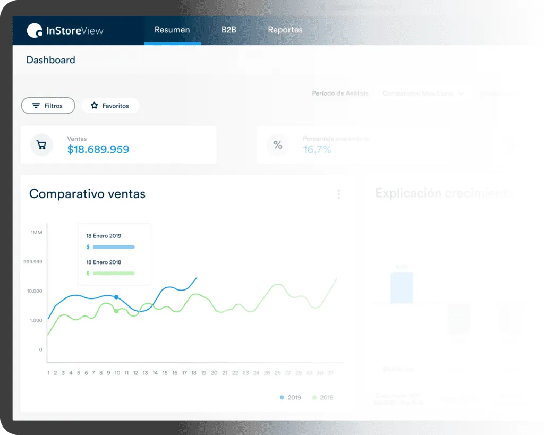Image resolution: width=544 pixels, height=435 pixels.
Task: Click the blue 2019 data point
Action: coord(116,297)
